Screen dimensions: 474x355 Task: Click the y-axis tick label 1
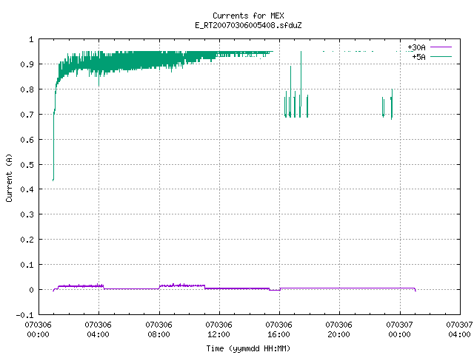(31, 39)
